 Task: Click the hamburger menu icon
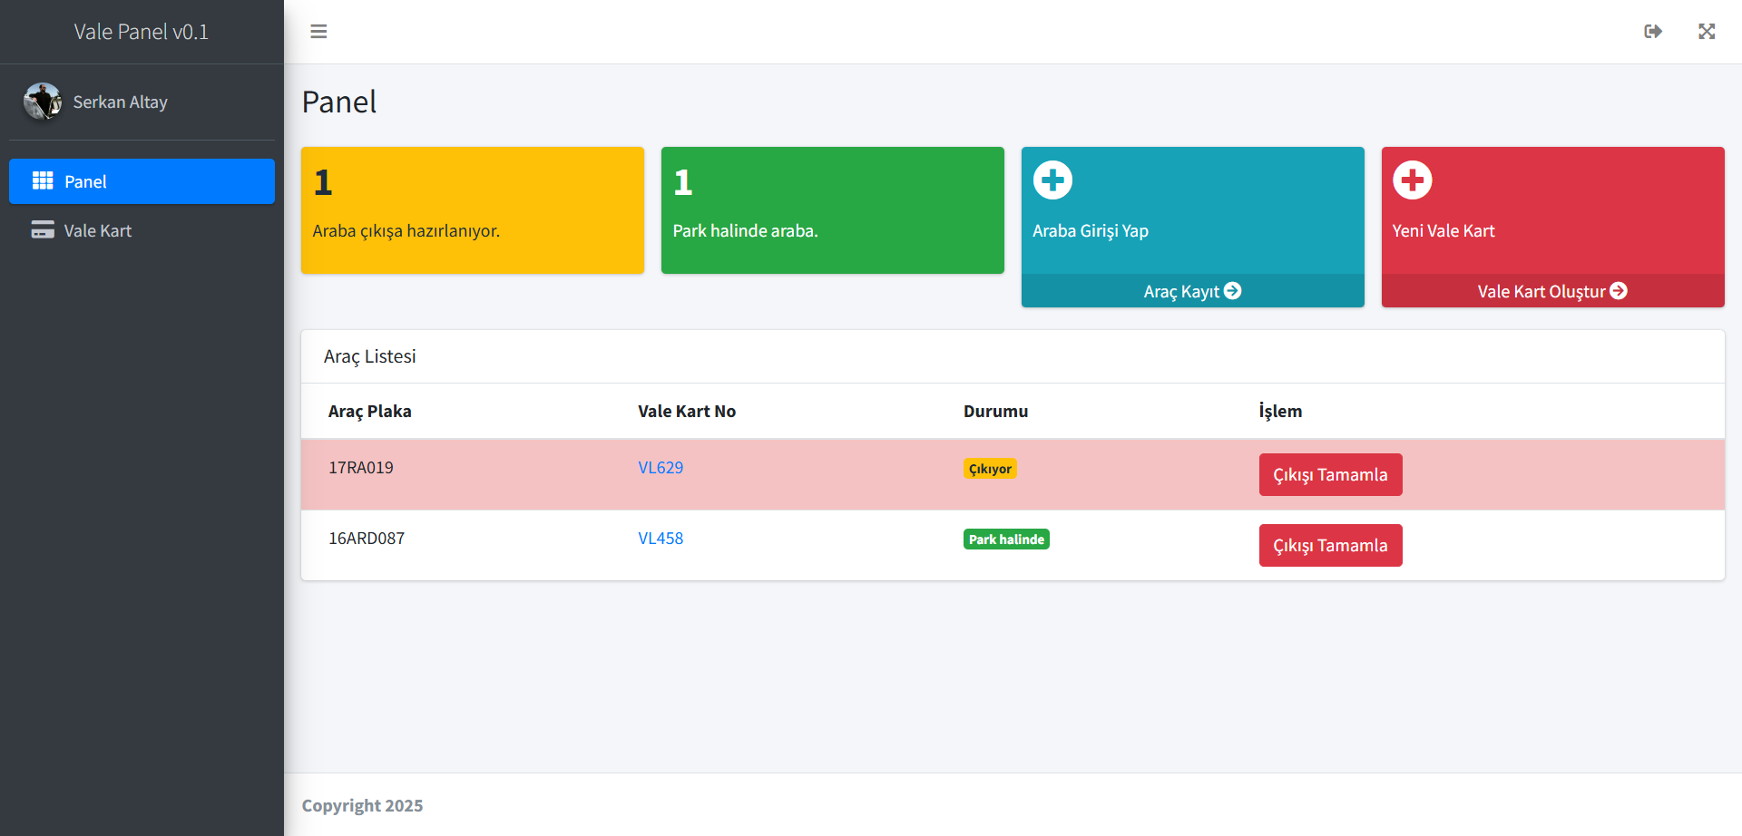click(318, 31)
